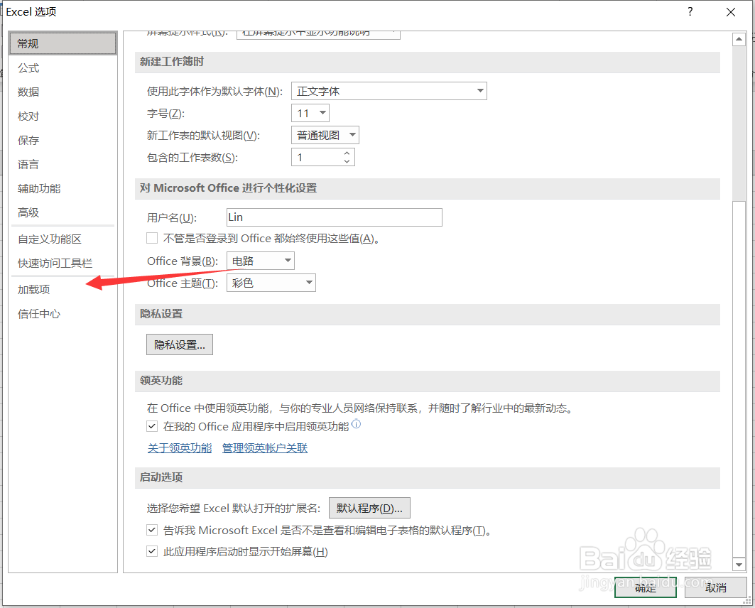Toggle show Start screen on startup checkbox

click(152, 551)
